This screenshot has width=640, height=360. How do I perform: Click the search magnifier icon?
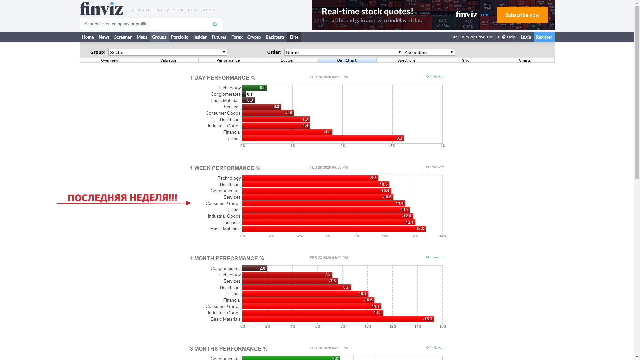click(215, 24)
